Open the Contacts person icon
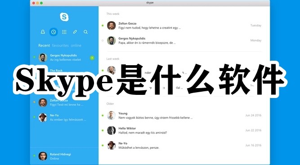The height and width of the screenshot is (165, 300). click(43, 32)
